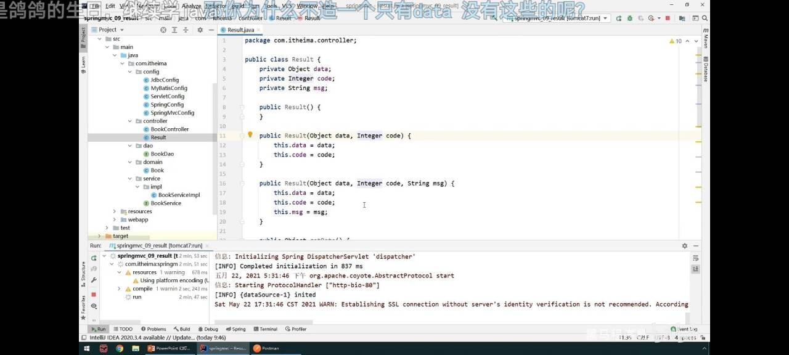
Task: Open Run panel settings gear icon
Action: [685, 245]
